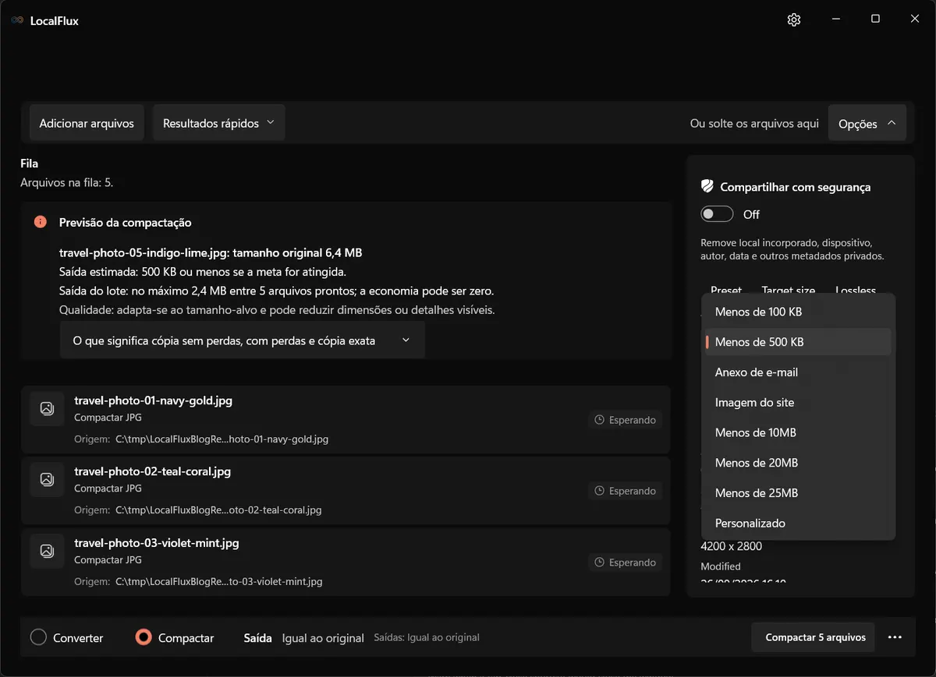Click the file name travel-photo-02-teal-coral.jpg
The width and height of the screenshot is (936, 677).
[x=152, y=471]
